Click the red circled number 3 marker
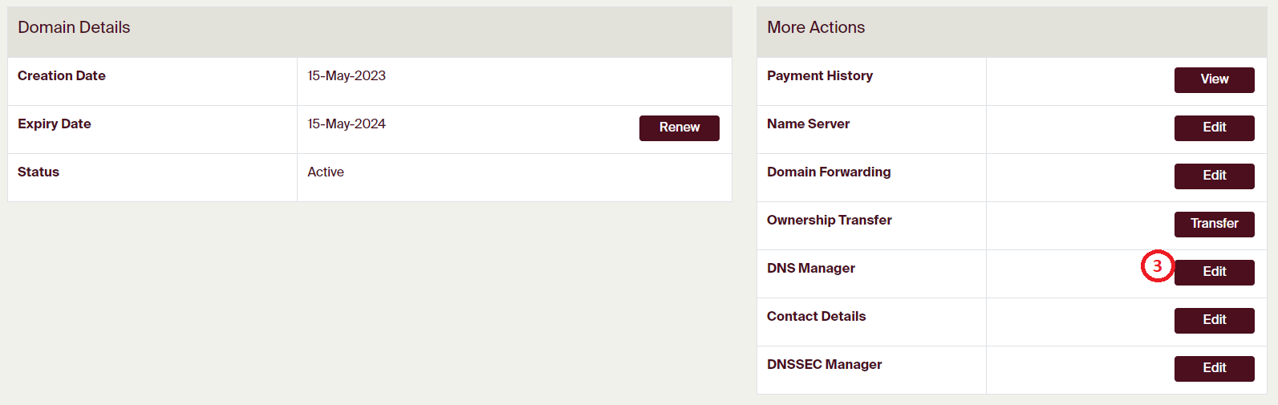 point(1157,266)
